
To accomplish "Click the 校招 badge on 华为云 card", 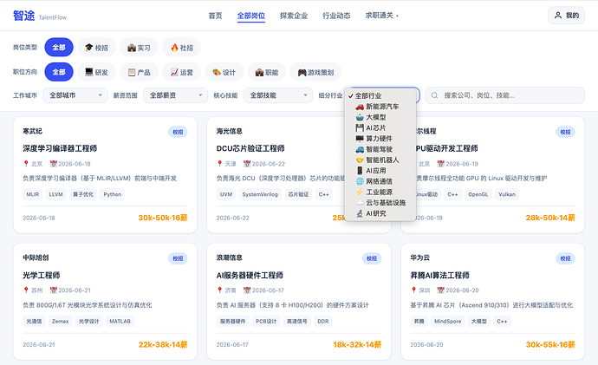I will point(565,258).
